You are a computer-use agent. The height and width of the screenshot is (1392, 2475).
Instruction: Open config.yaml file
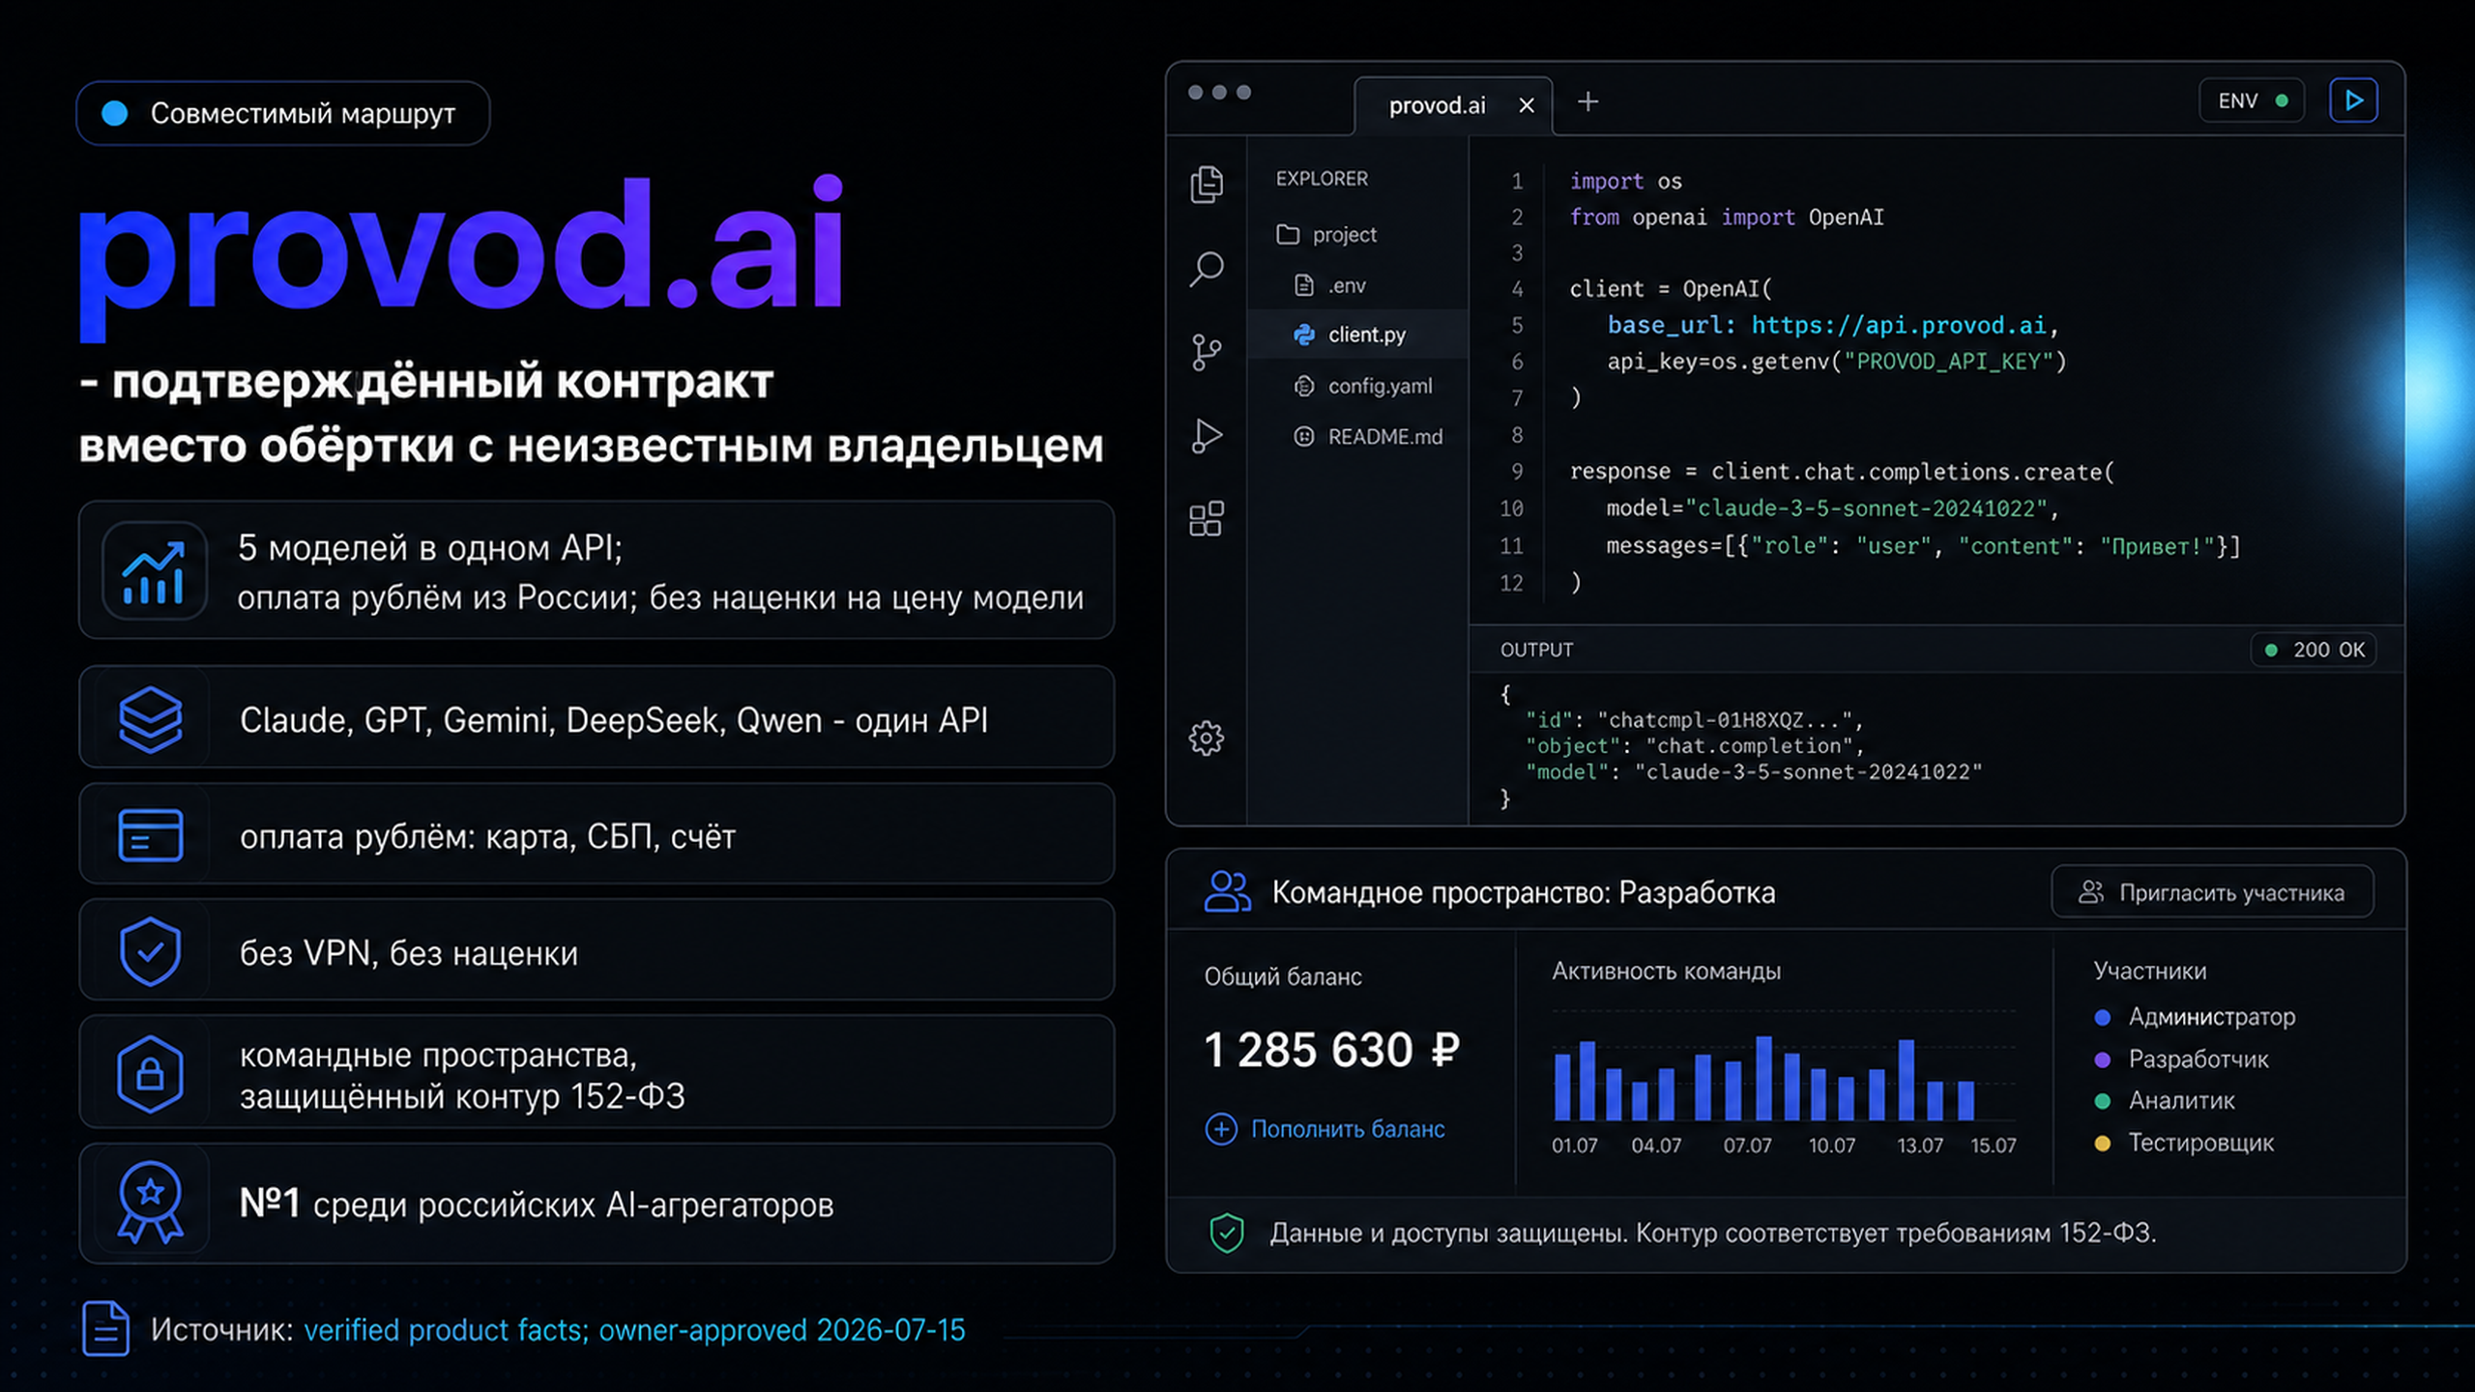(1363, 386)
